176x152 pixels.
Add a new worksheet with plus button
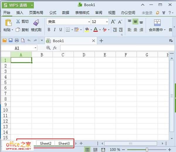coord(81,143)
